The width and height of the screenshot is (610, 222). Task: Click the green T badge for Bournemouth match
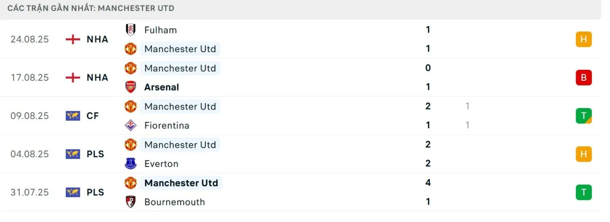(583, 192)
